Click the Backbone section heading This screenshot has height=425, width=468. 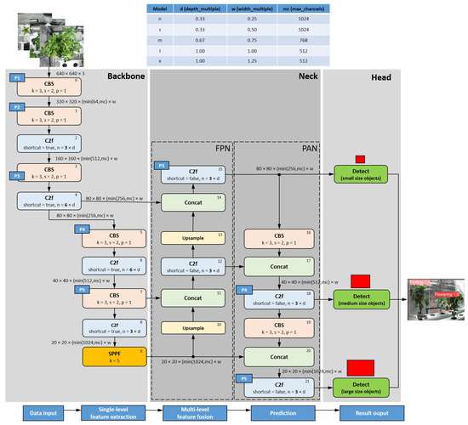pyautogui.click(x=126, y=76)
